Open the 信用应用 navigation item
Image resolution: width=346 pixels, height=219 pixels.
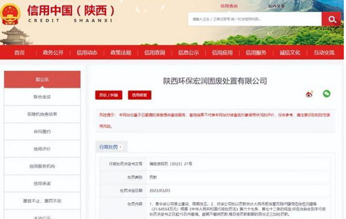pyautogui.click(x=222, y=52)
